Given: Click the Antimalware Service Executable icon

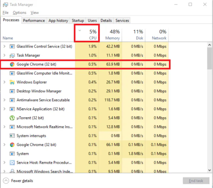Looking at the screenshot, I should point(12,100).
